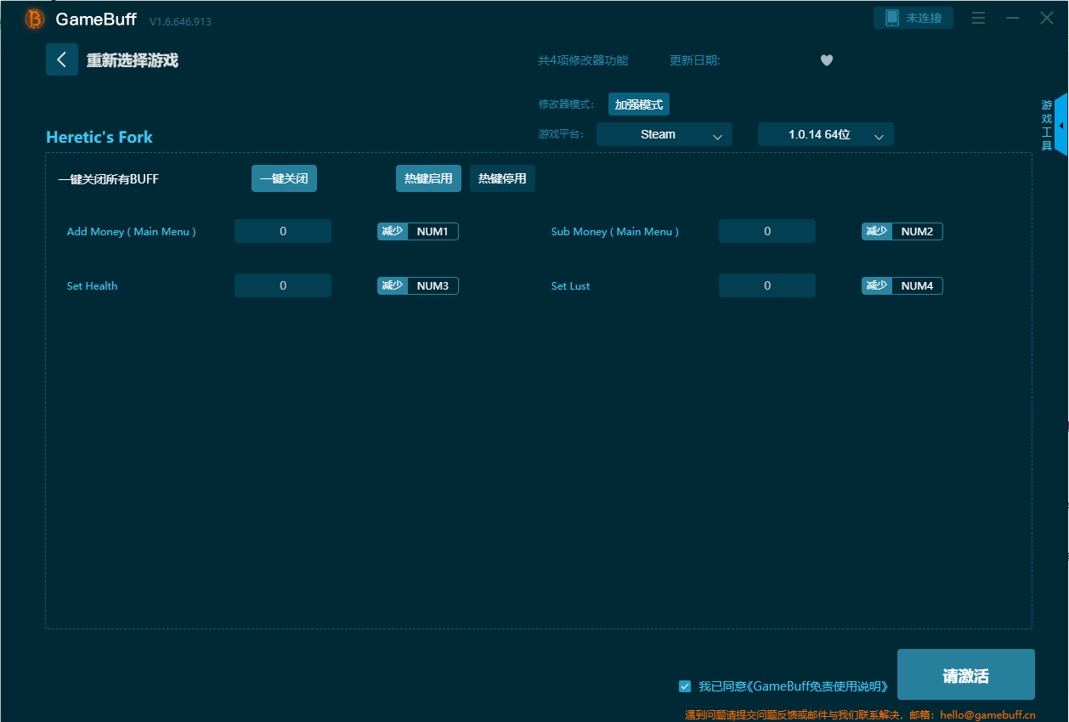The width and height of the screenshot is (1069, 722).
Task: Click the hello@gamebuff.cn contact notice
Action: click(x=860, y=715)
